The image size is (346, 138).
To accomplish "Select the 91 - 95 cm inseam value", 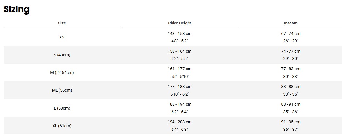I will (290, 122).
